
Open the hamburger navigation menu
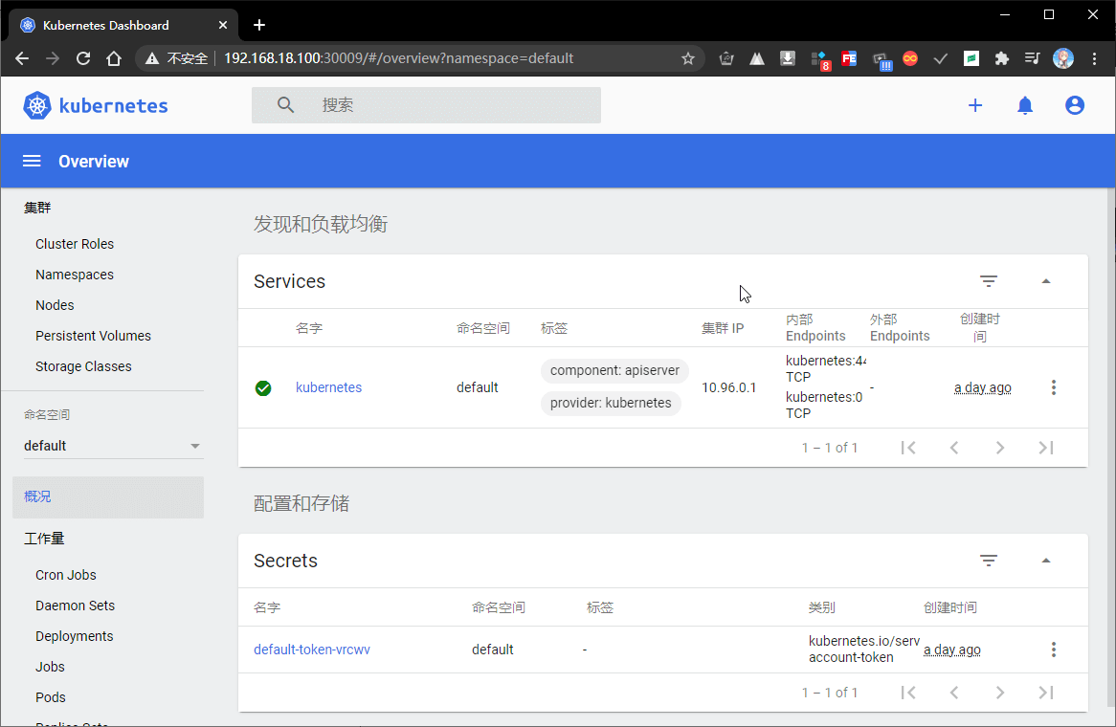(x=32, y=162)
